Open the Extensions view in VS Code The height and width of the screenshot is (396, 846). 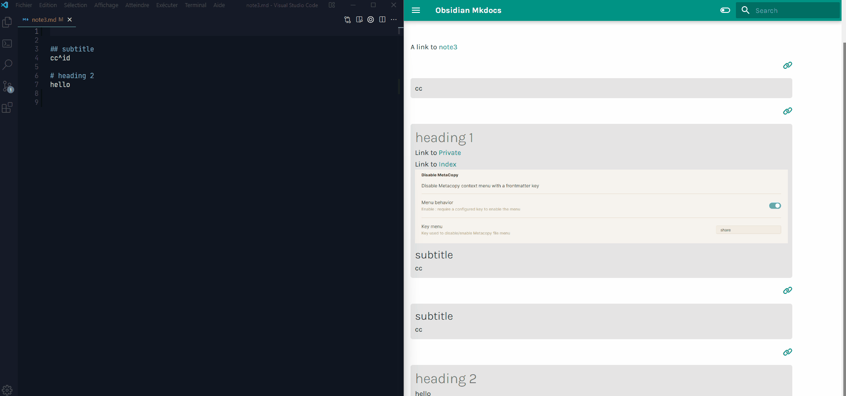coord(7,107)
